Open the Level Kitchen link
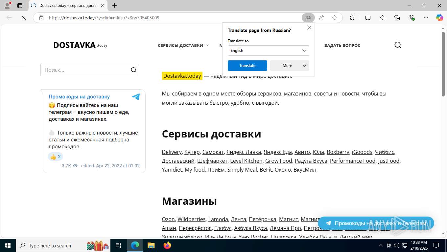 [246, 161]
